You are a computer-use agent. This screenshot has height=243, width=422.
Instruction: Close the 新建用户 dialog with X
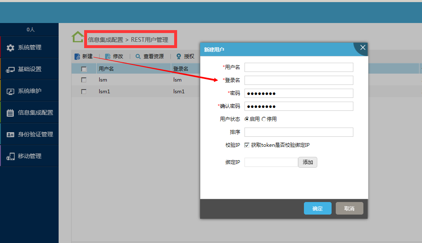click(363, 48)
